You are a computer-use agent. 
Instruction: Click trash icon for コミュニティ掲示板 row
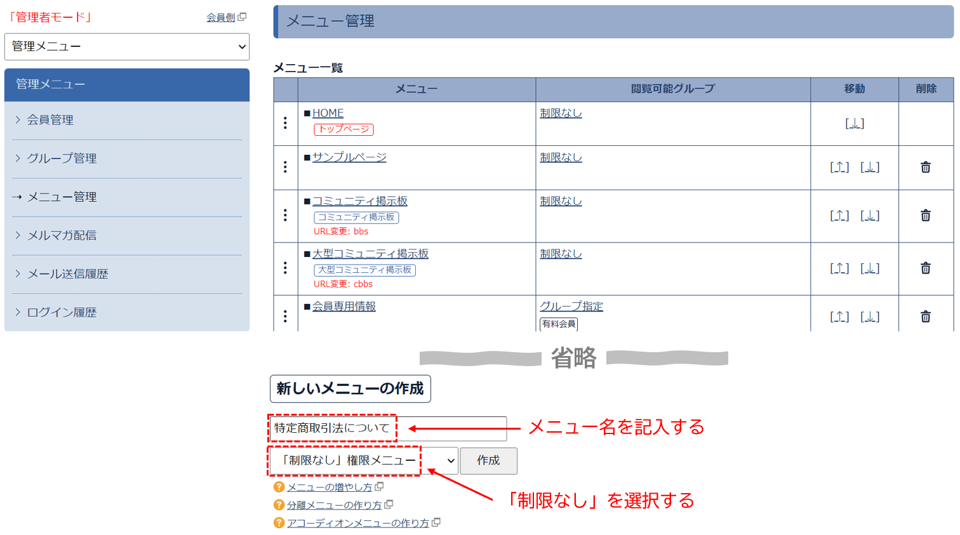click(925, 216)
